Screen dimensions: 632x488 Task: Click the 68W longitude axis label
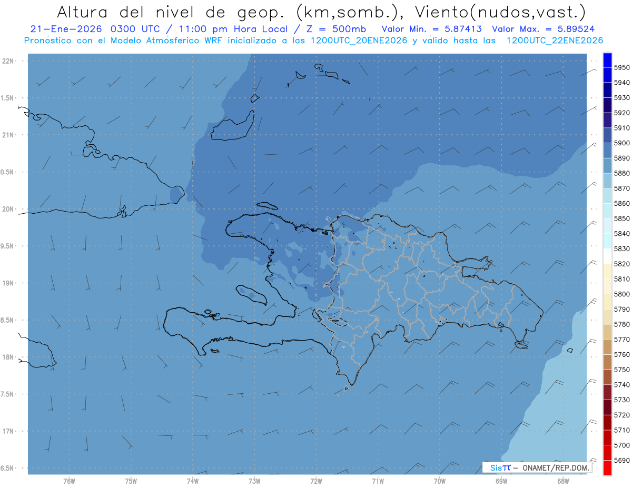(562, 481)
